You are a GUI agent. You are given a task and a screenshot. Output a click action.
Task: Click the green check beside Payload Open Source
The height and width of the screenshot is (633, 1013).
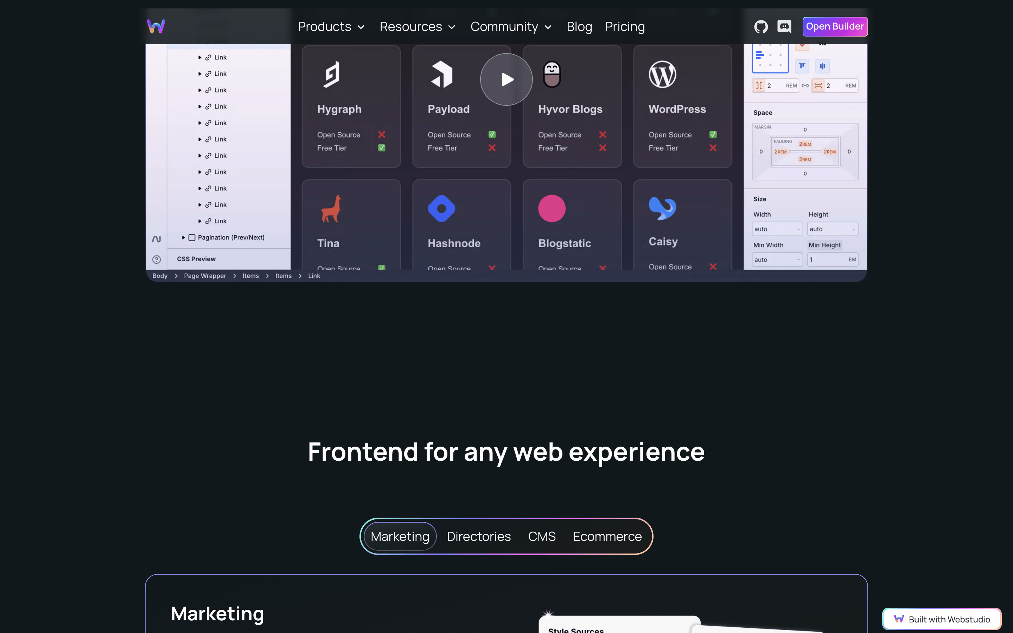point(492,134)
